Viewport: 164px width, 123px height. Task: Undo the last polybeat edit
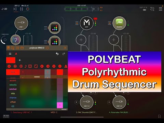[x=57, y=54]
